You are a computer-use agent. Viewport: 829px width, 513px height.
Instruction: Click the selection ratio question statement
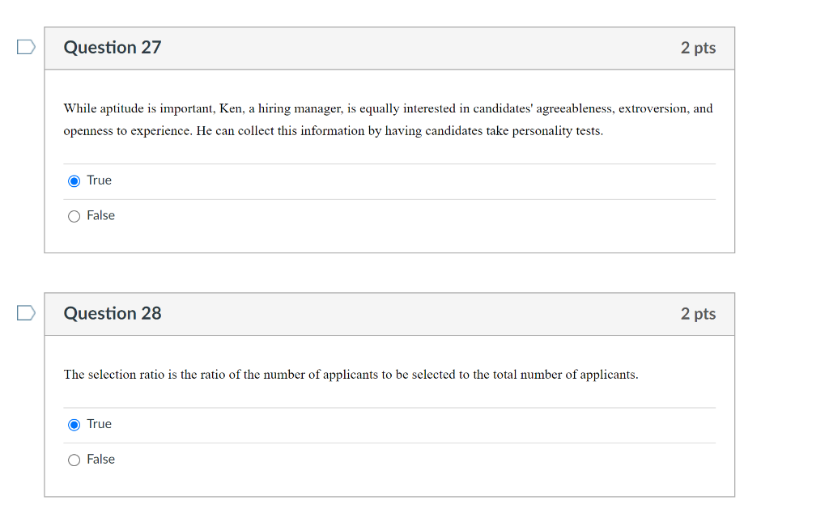click(351, 375)
